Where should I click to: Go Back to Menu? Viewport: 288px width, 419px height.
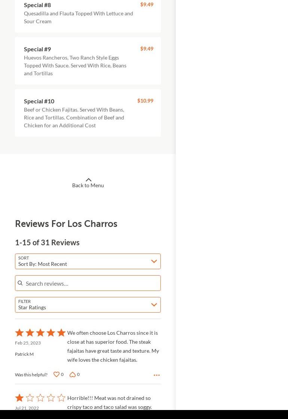click(88, 185)
